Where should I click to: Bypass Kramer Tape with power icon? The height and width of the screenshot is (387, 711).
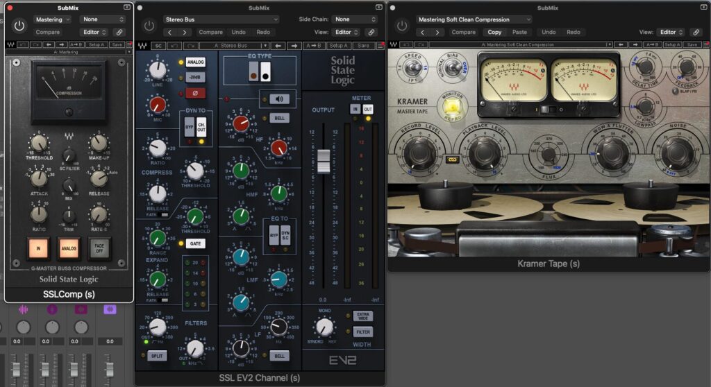[402, 26]
